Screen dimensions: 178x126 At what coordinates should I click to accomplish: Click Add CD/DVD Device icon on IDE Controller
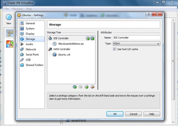click(x=88, y=38)
